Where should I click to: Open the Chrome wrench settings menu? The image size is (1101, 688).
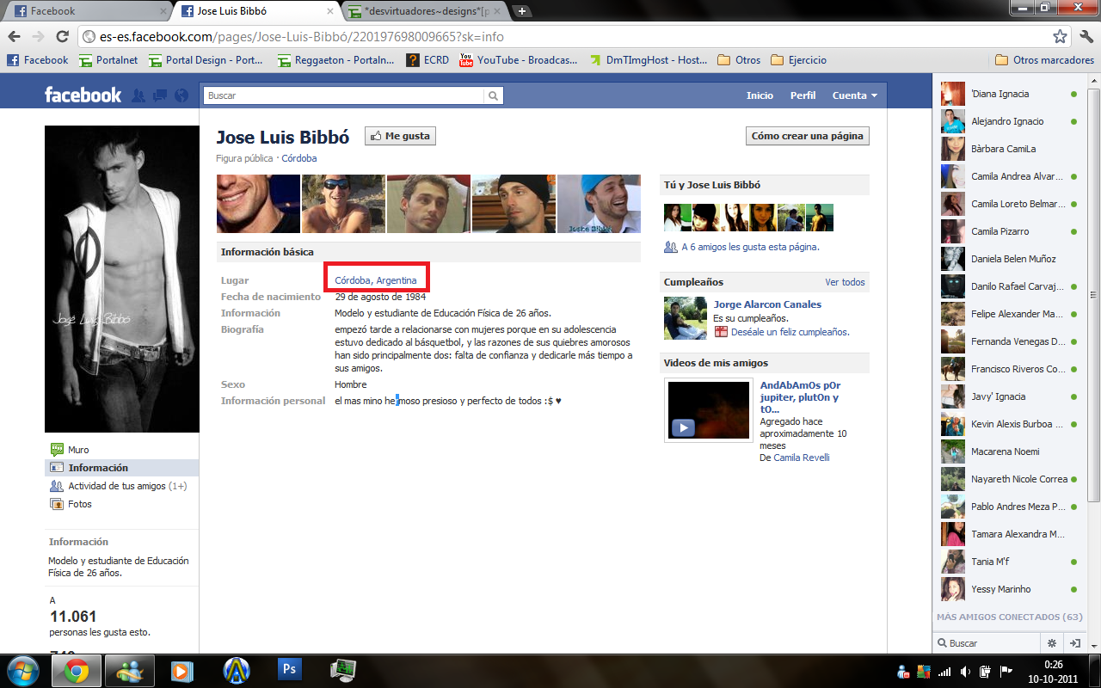pos(1086,37)
